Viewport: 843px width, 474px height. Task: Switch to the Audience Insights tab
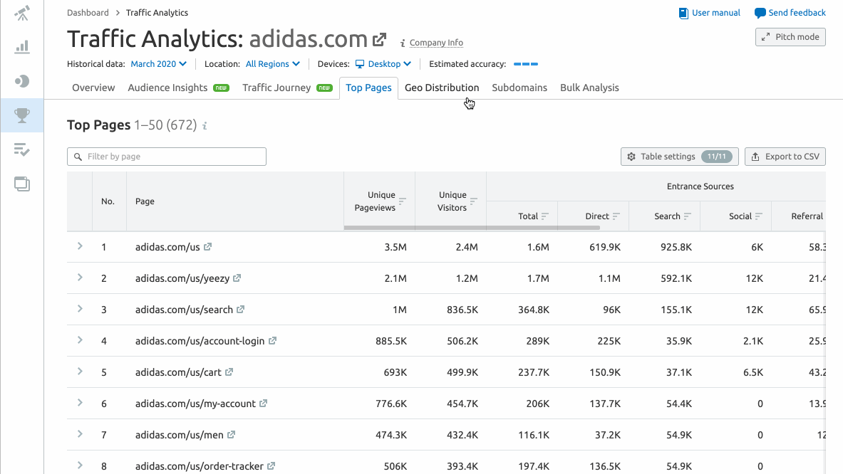click(x=178, y=88)
